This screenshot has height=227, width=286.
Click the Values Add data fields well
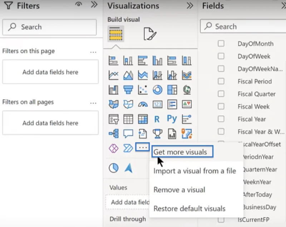tap(128, 202)
